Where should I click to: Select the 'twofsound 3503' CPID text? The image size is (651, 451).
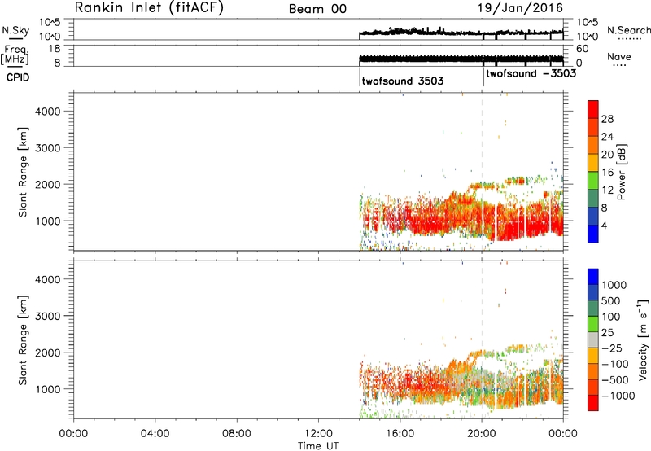pos(403,81)
